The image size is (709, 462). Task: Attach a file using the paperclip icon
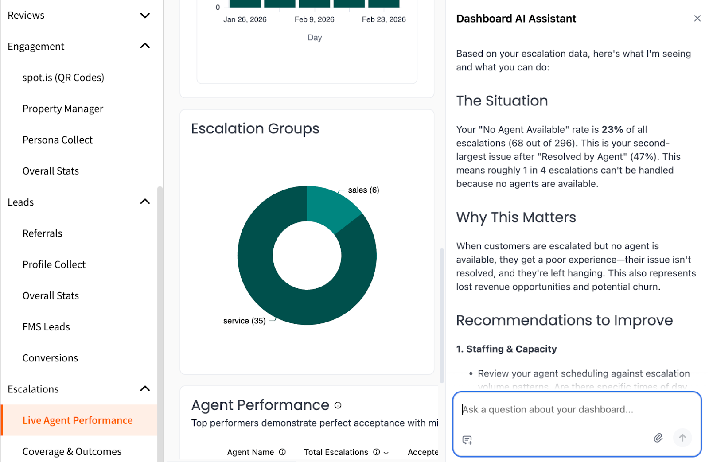point(658,438)
